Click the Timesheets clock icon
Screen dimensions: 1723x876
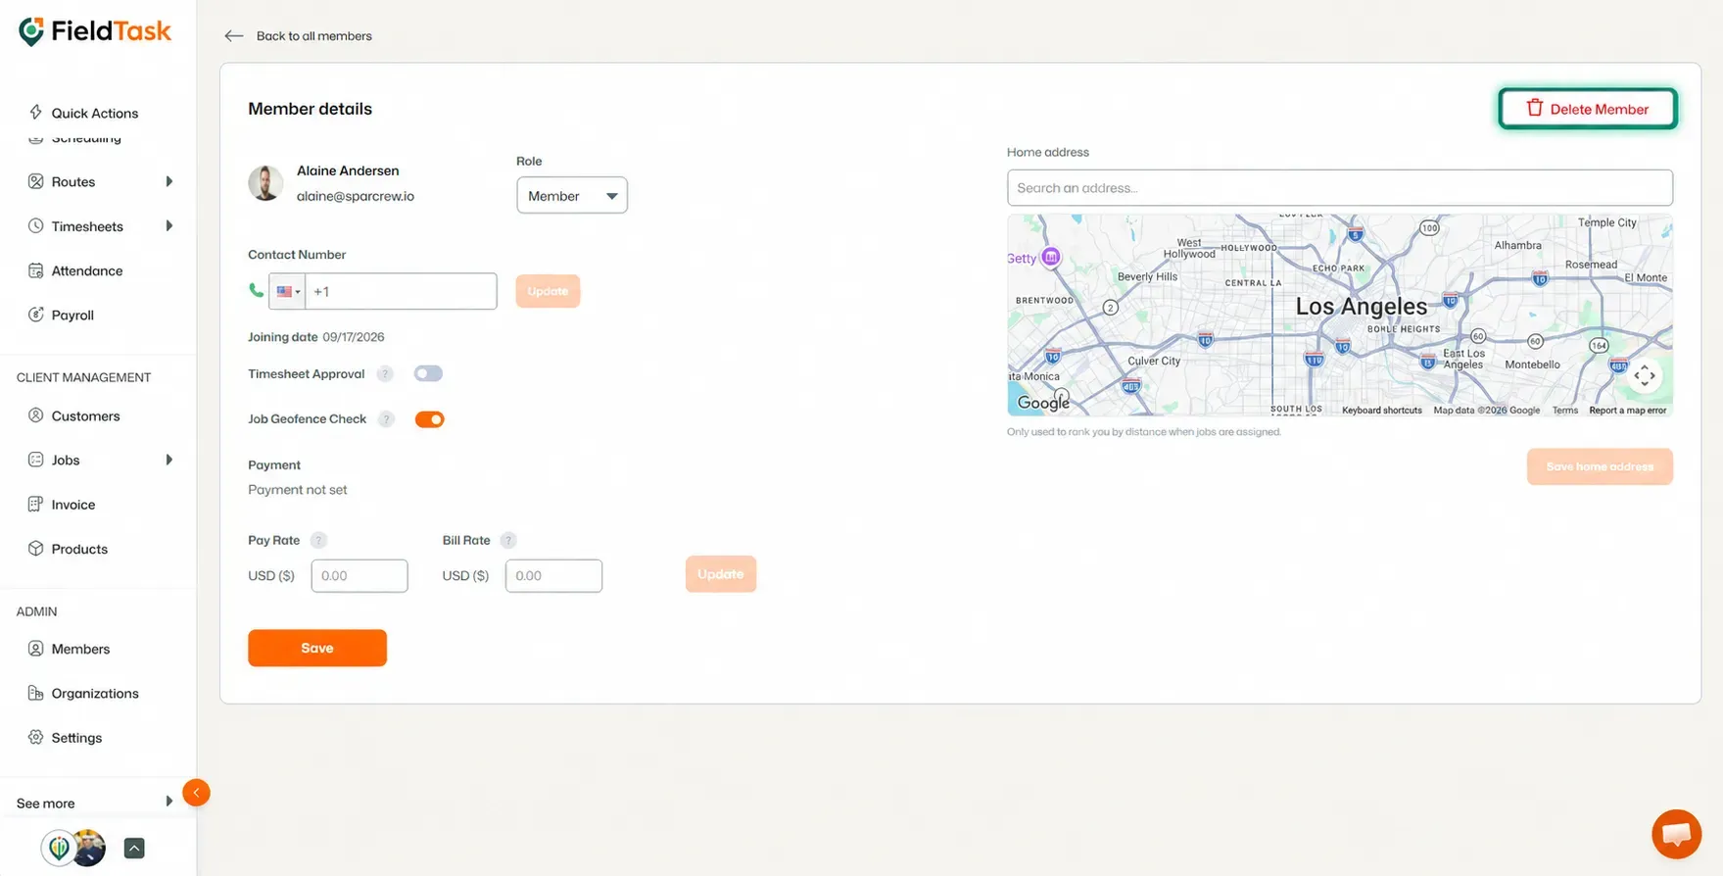click(x=35, y=226)
